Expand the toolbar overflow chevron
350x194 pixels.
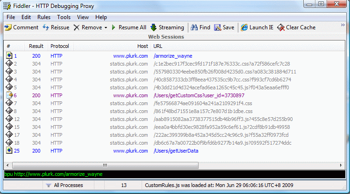tap(343, 25)
